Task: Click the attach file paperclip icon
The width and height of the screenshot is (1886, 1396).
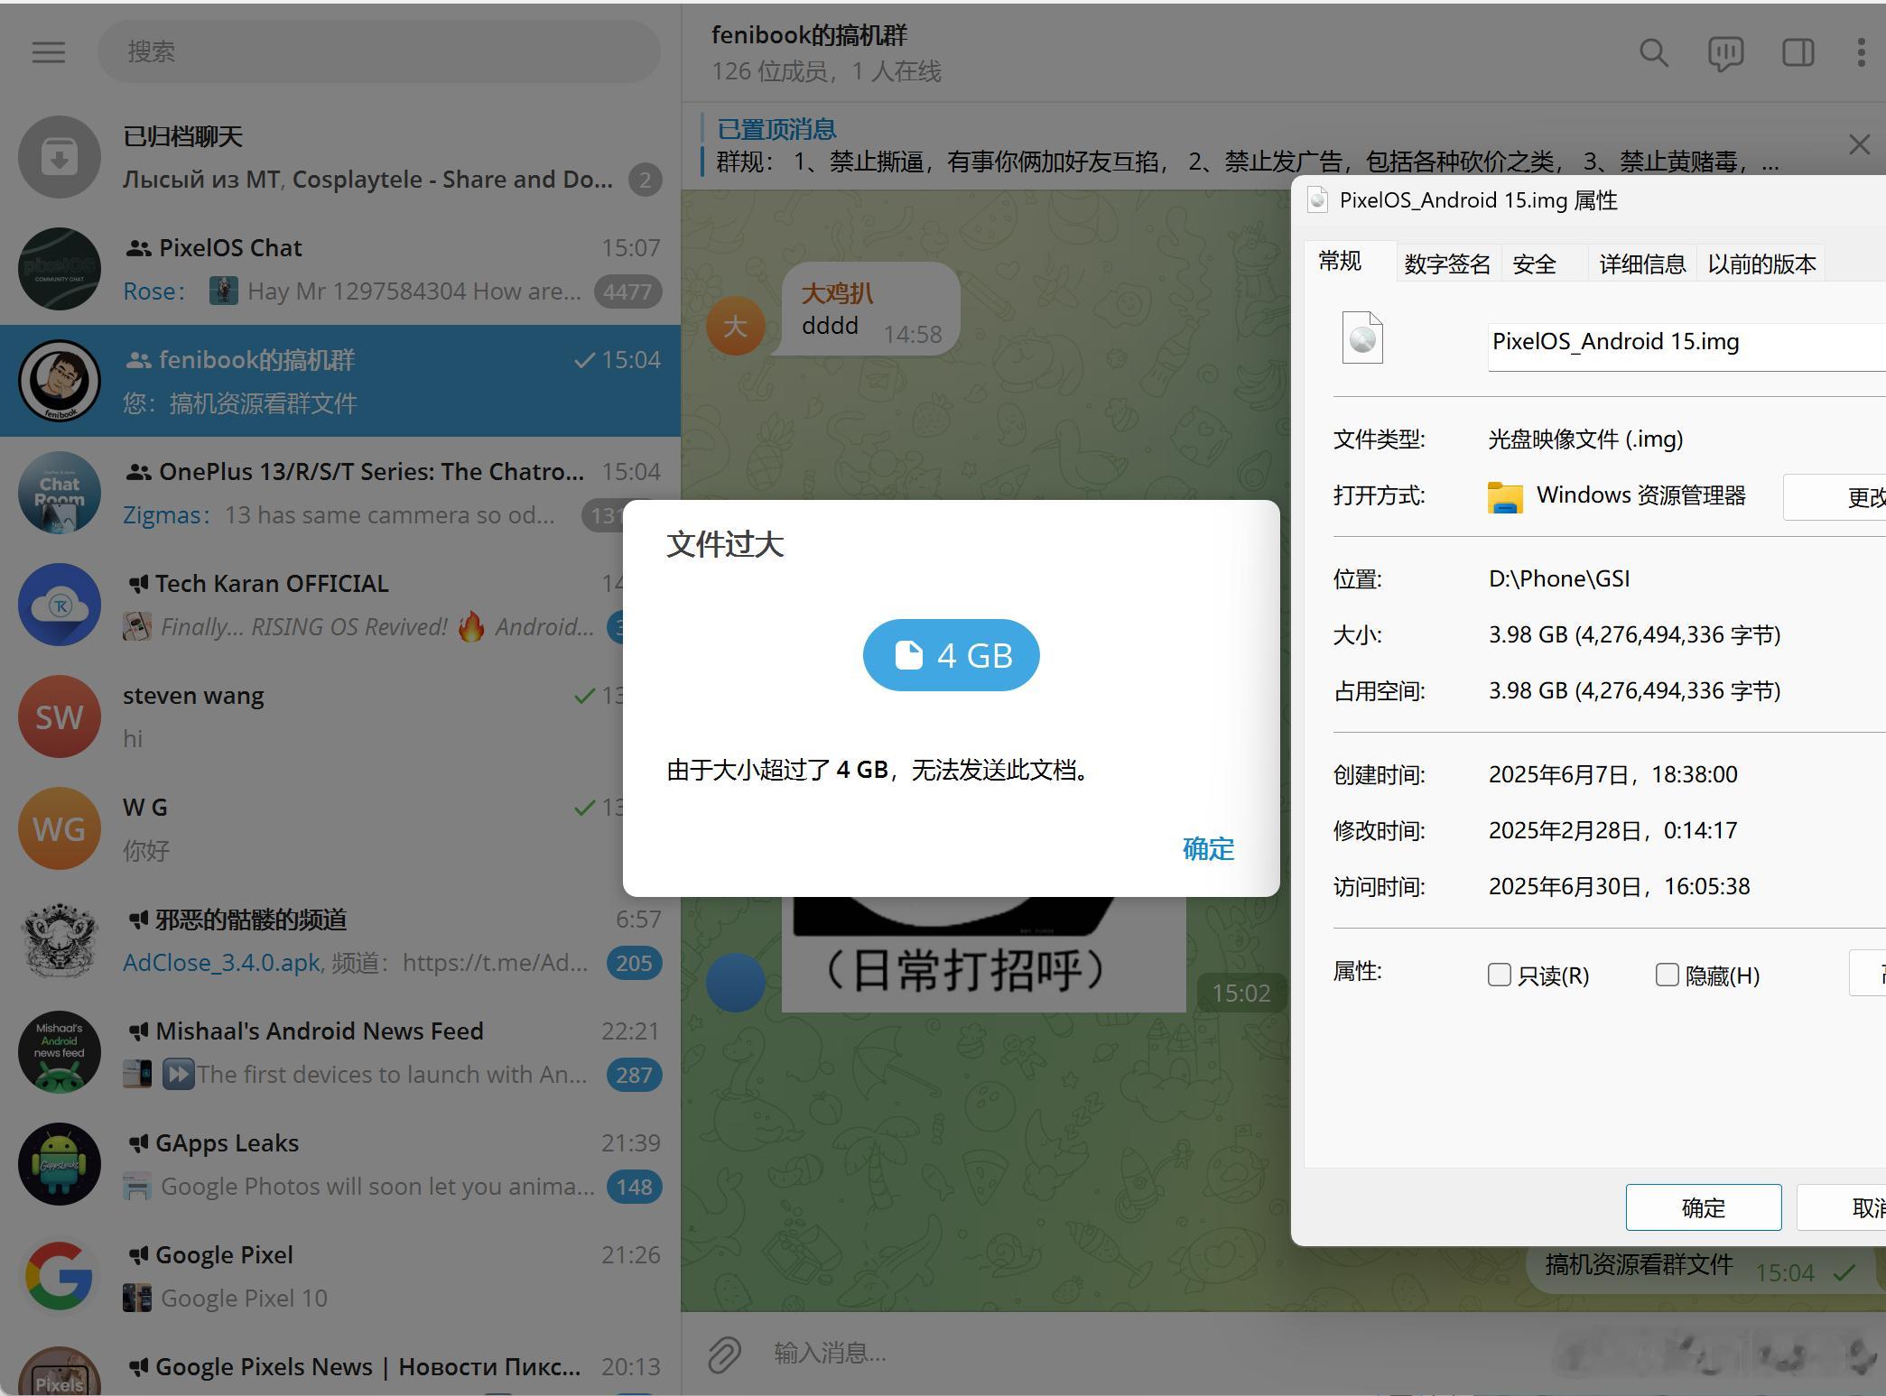Action: tap(724, 1354)
